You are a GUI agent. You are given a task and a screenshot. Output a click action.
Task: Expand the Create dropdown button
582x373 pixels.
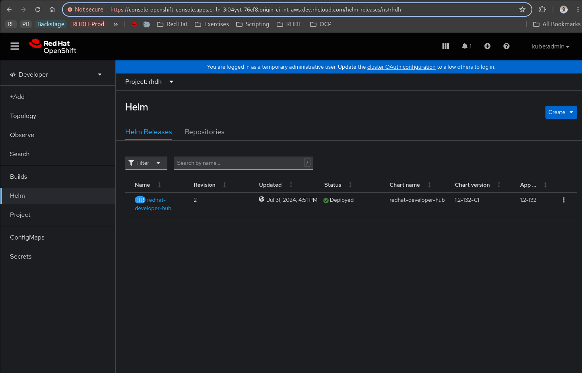(x=561, y=112)
